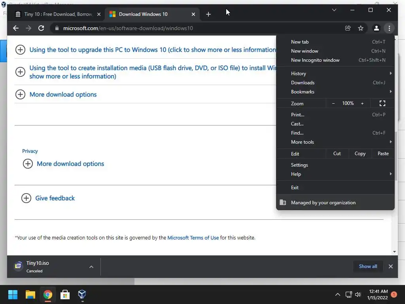Click Paste in the Edit row
The image size is (405, 304).
pyautogui.click(x=383, y=154)
